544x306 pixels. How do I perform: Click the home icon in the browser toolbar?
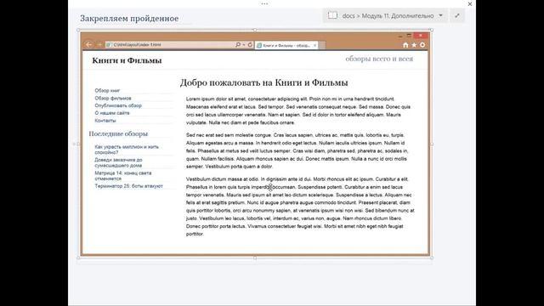(x=405, y=45)
